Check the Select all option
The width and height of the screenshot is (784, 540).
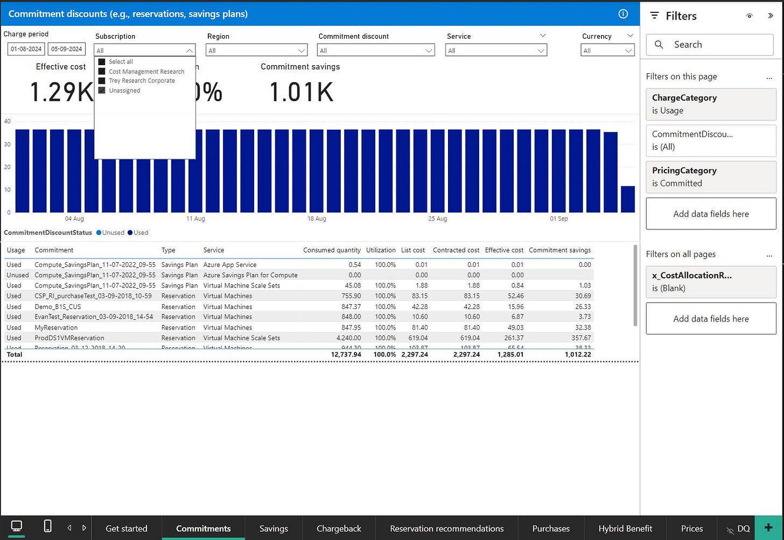(x=101, y=62)
